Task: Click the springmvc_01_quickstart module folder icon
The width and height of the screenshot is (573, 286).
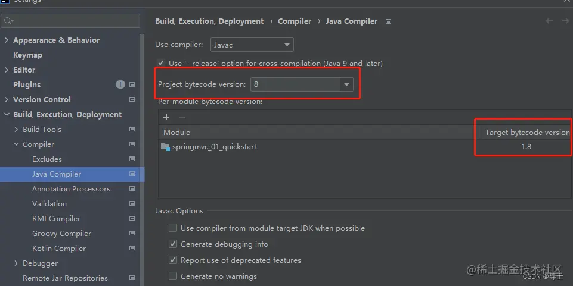Action: pyautogui.click(x=165, y=147)
